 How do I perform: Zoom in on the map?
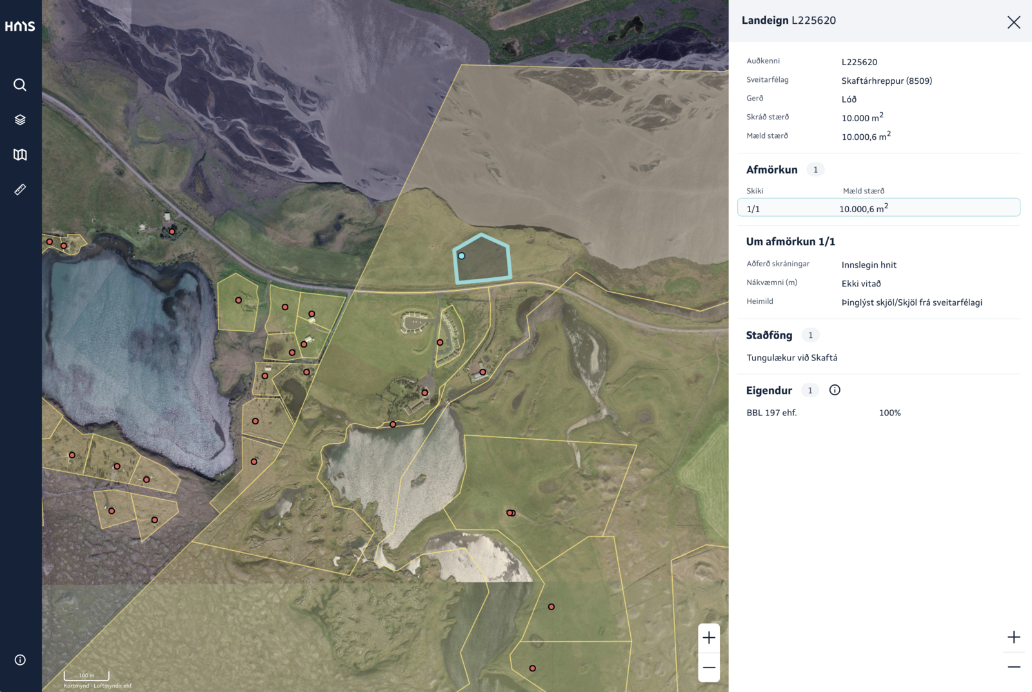709,638
